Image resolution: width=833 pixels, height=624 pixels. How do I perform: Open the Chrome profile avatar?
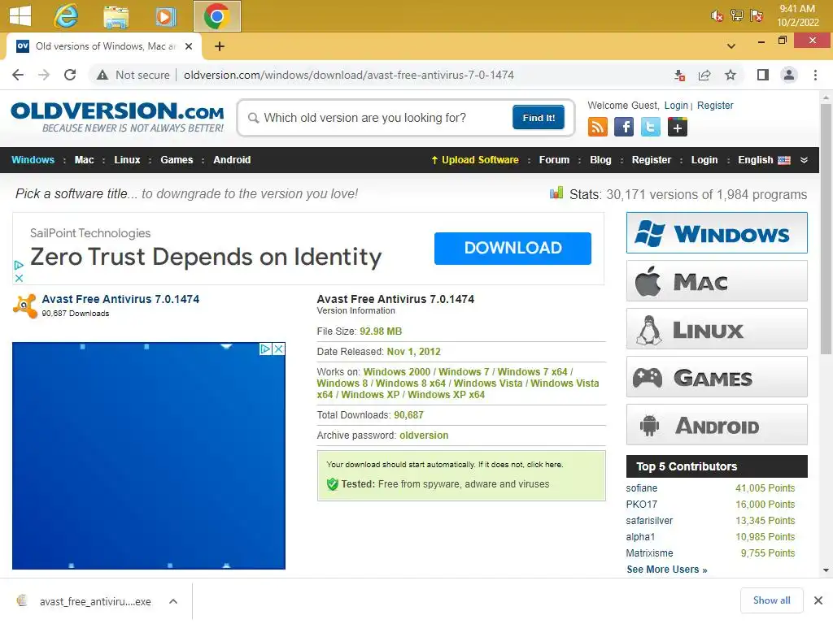(x=789, y=75)
